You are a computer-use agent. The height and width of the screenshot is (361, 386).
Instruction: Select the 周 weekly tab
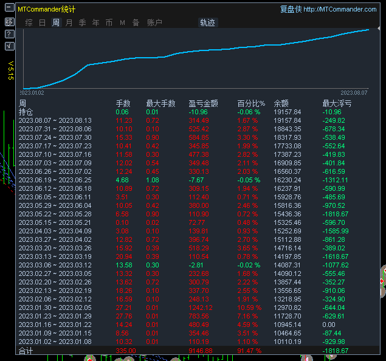[56, 22]
